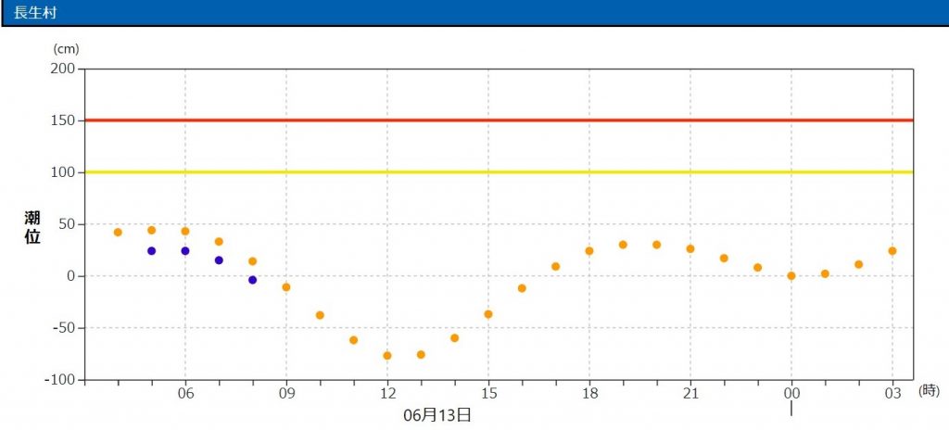Select the orange point at 11 hours
Image resolution: width=949 pixels, height=430 pixels.
pyautogui.click(x=353, y=340)
